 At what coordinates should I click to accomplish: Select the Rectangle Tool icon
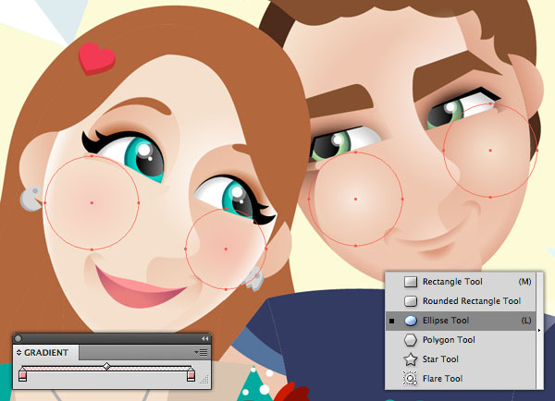[x=410, y=282]
